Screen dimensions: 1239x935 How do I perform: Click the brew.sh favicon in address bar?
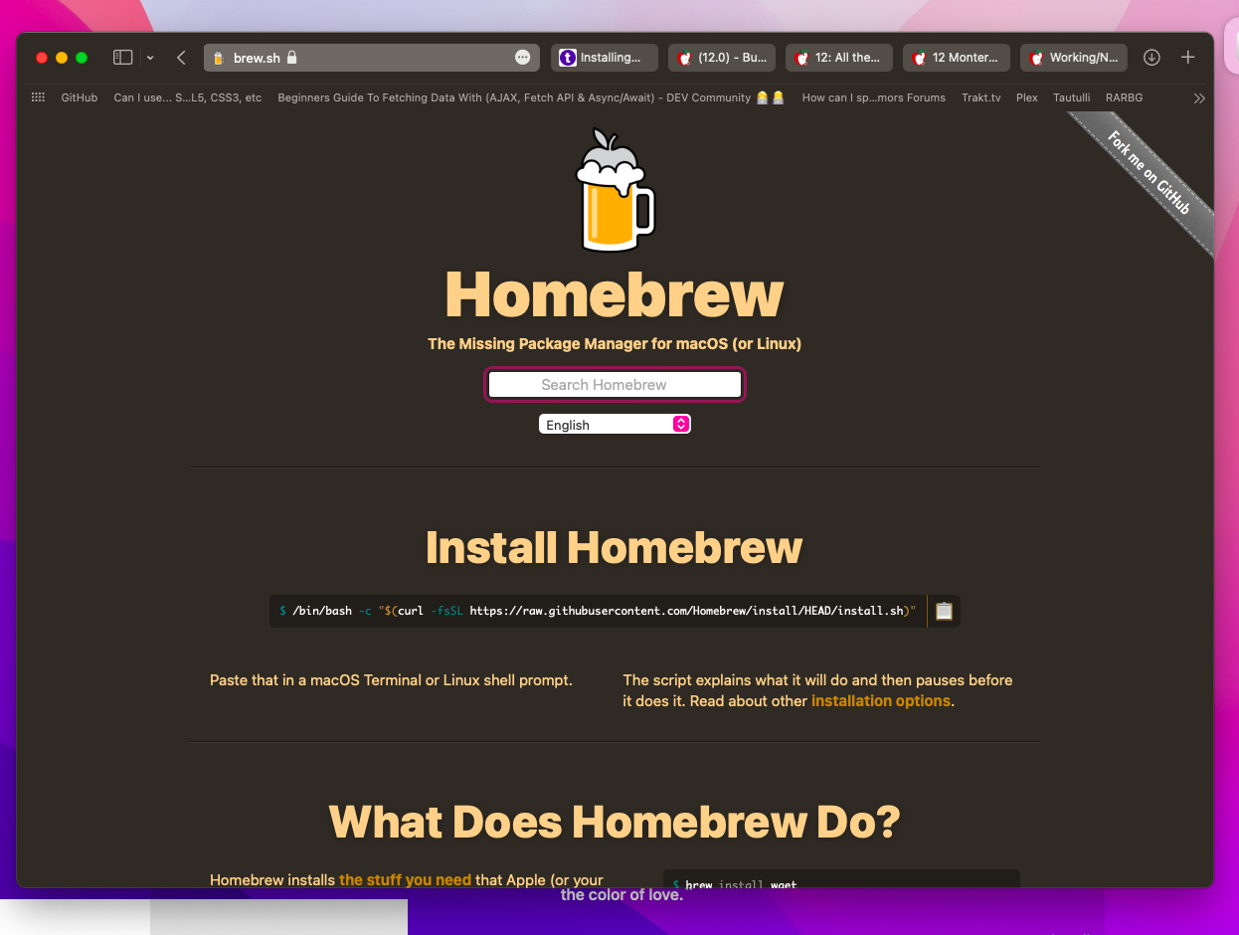pyautogui.click(x=219, y=58)
